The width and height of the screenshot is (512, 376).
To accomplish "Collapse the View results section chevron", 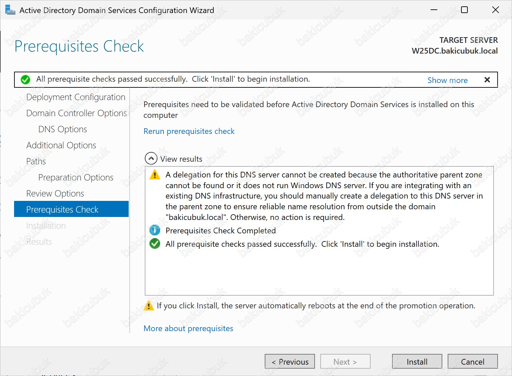I will (x=151, y=158).
